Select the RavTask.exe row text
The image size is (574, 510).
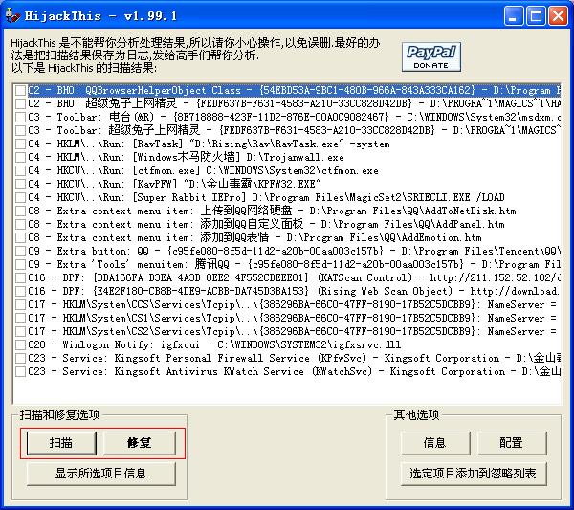[x=209, y=144]
